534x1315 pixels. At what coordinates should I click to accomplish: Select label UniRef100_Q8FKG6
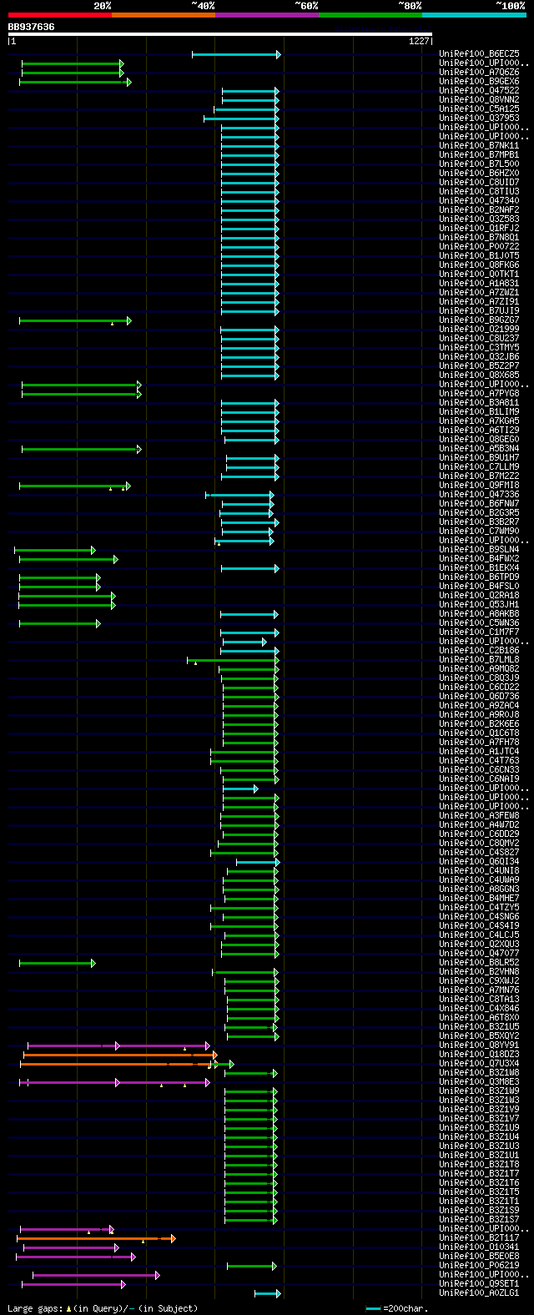point(479,265)
